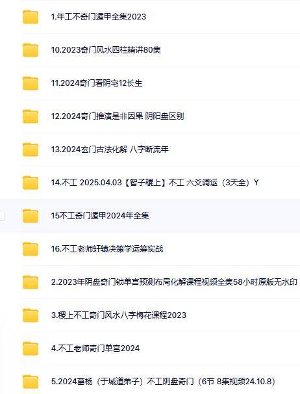This screenshot has width=300, height=394.
Task: Click folder icon beside 4.不工老师奇门单宫2024
Action: [x=31, y=348]
